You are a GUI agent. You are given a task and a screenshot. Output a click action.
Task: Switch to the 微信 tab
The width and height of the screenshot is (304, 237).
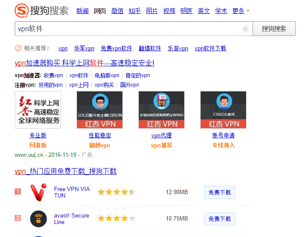pos(117,11)
